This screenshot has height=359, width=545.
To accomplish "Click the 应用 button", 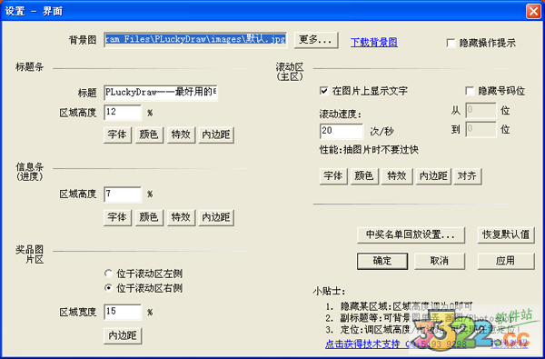I will pos(506,261).
